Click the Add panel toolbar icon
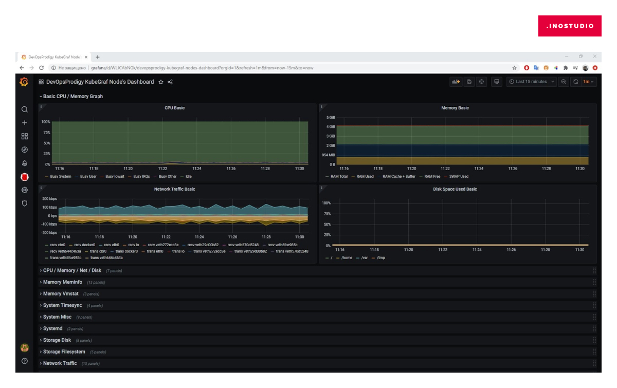 coord(456,82)
